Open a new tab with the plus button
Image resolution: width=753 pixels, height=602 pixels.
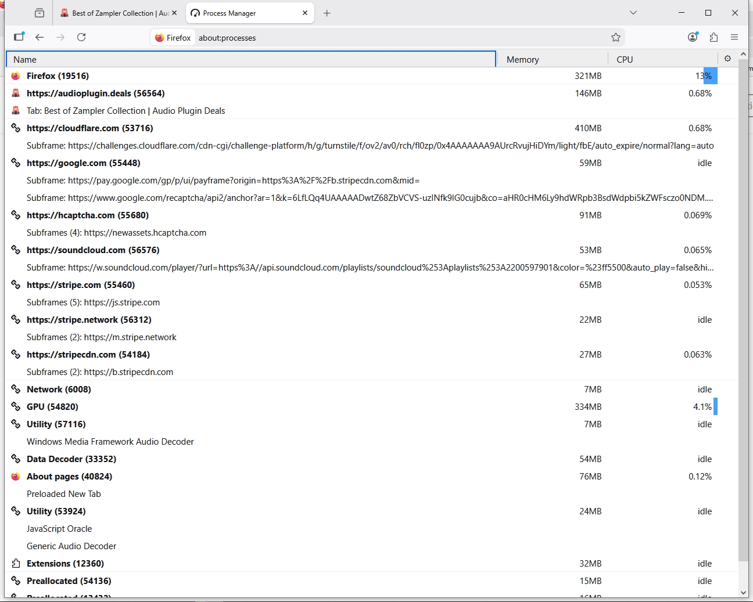click(327, 13)
